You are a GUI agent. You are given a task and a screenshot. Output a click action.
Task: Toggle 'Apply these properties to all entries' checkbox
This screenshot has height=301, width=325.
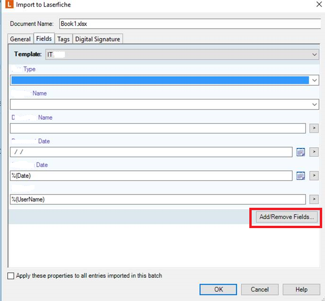pos(11,276)
